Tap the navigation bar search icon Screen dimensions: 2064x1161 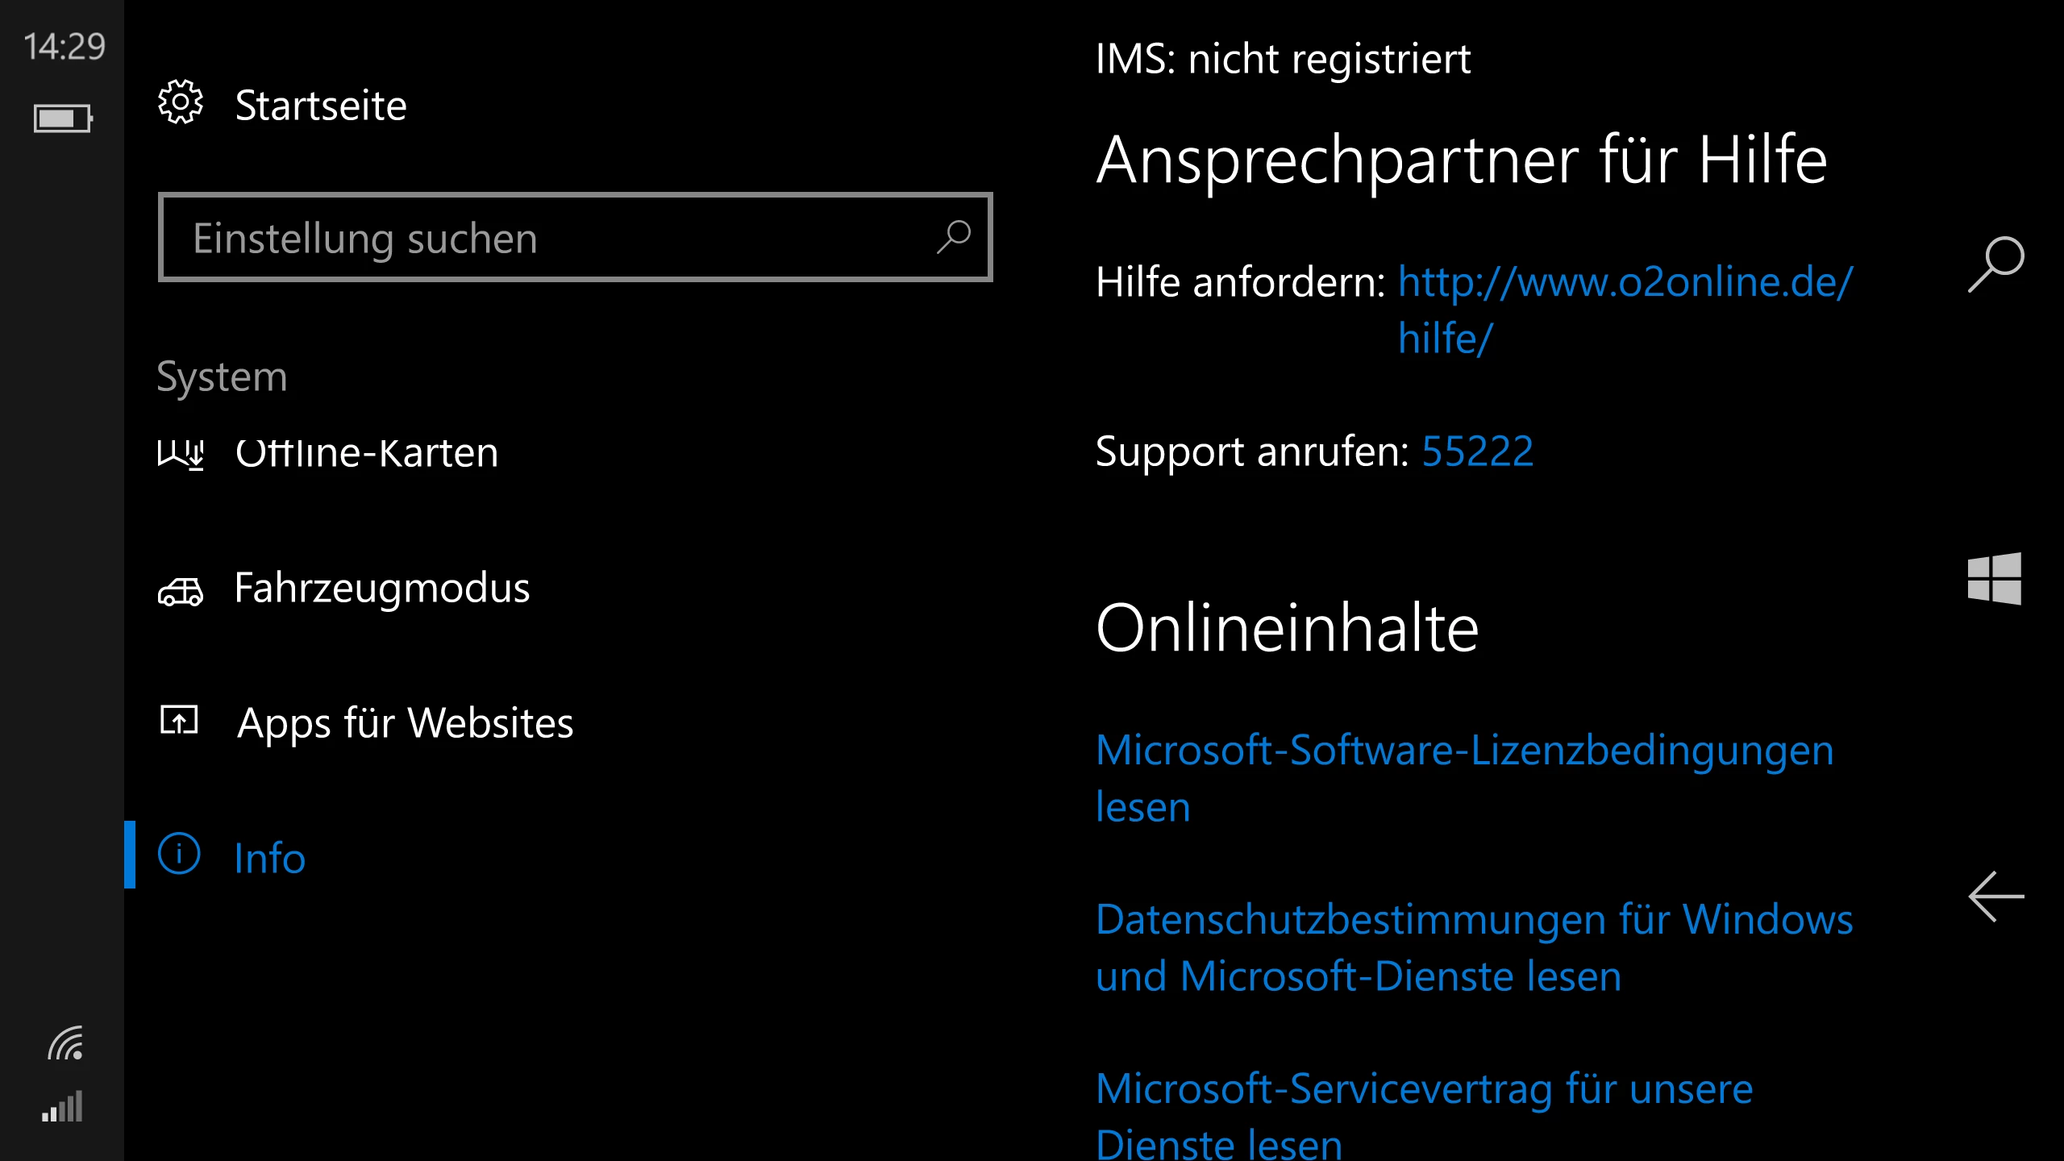(1995, 264)
